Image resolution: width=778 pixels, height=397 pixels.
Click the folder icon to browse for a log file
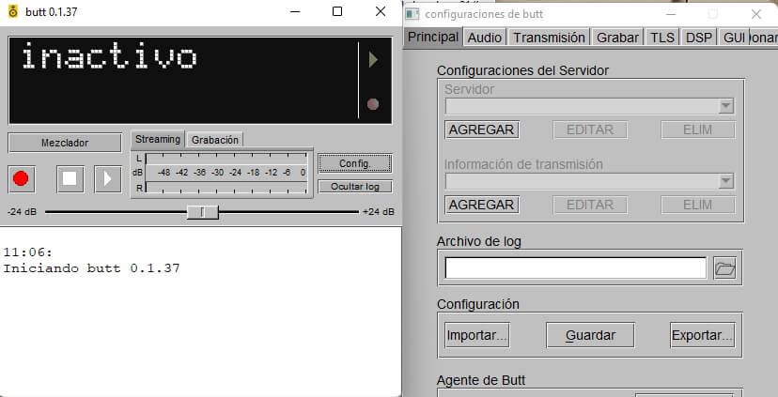(724, 268)
